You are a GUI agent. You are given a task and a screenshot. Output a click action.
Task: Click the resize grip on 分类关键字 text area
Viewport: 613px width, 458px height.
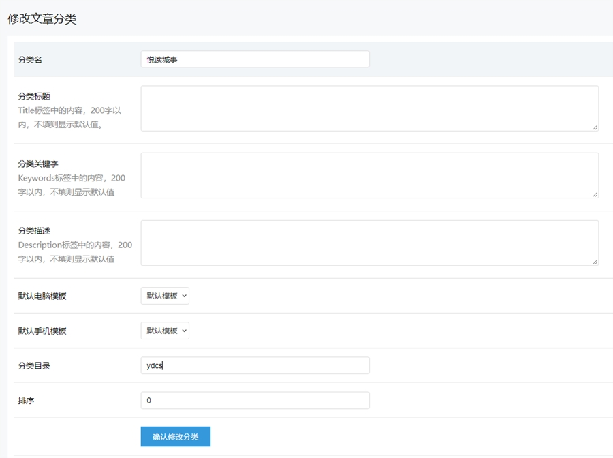[x=595, y=194]
